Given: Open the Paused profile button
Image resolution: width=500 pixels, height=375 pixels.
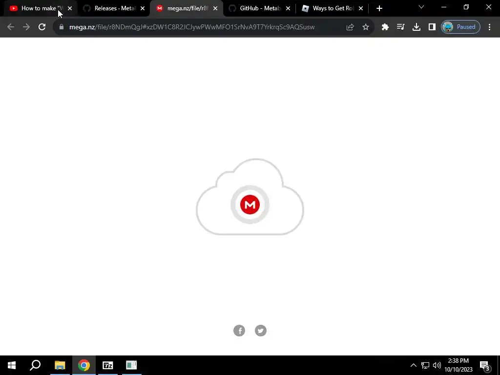Looking at the screenshot, I should (x=460, y=27).
